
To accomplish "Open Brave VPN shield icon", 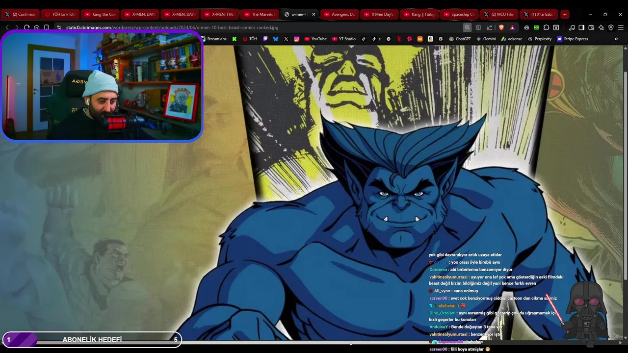I will click(611, 27).
